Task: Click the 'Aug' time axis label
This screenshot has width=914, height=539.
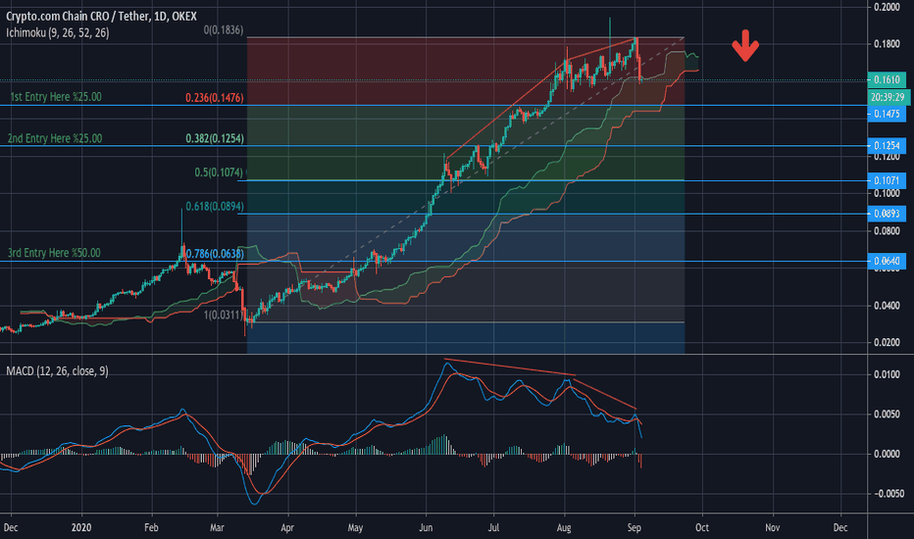Action: pos(564,527)
